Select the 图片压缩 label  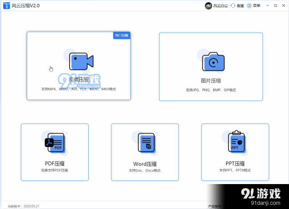pyautogui.click(x=211, y=81)
